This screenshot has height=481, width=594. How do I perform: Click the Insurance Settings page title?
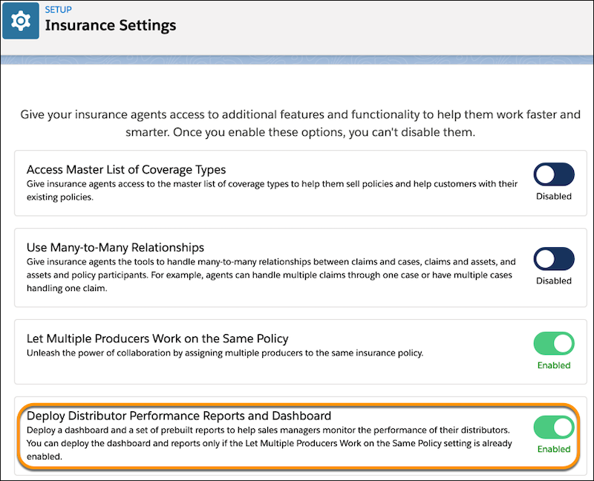tap(111, 25)
